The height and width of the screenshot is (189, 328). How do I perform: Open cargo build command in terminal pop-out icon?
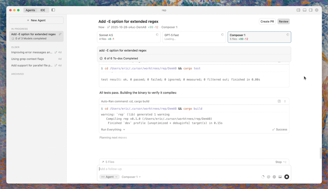point(279,101)
